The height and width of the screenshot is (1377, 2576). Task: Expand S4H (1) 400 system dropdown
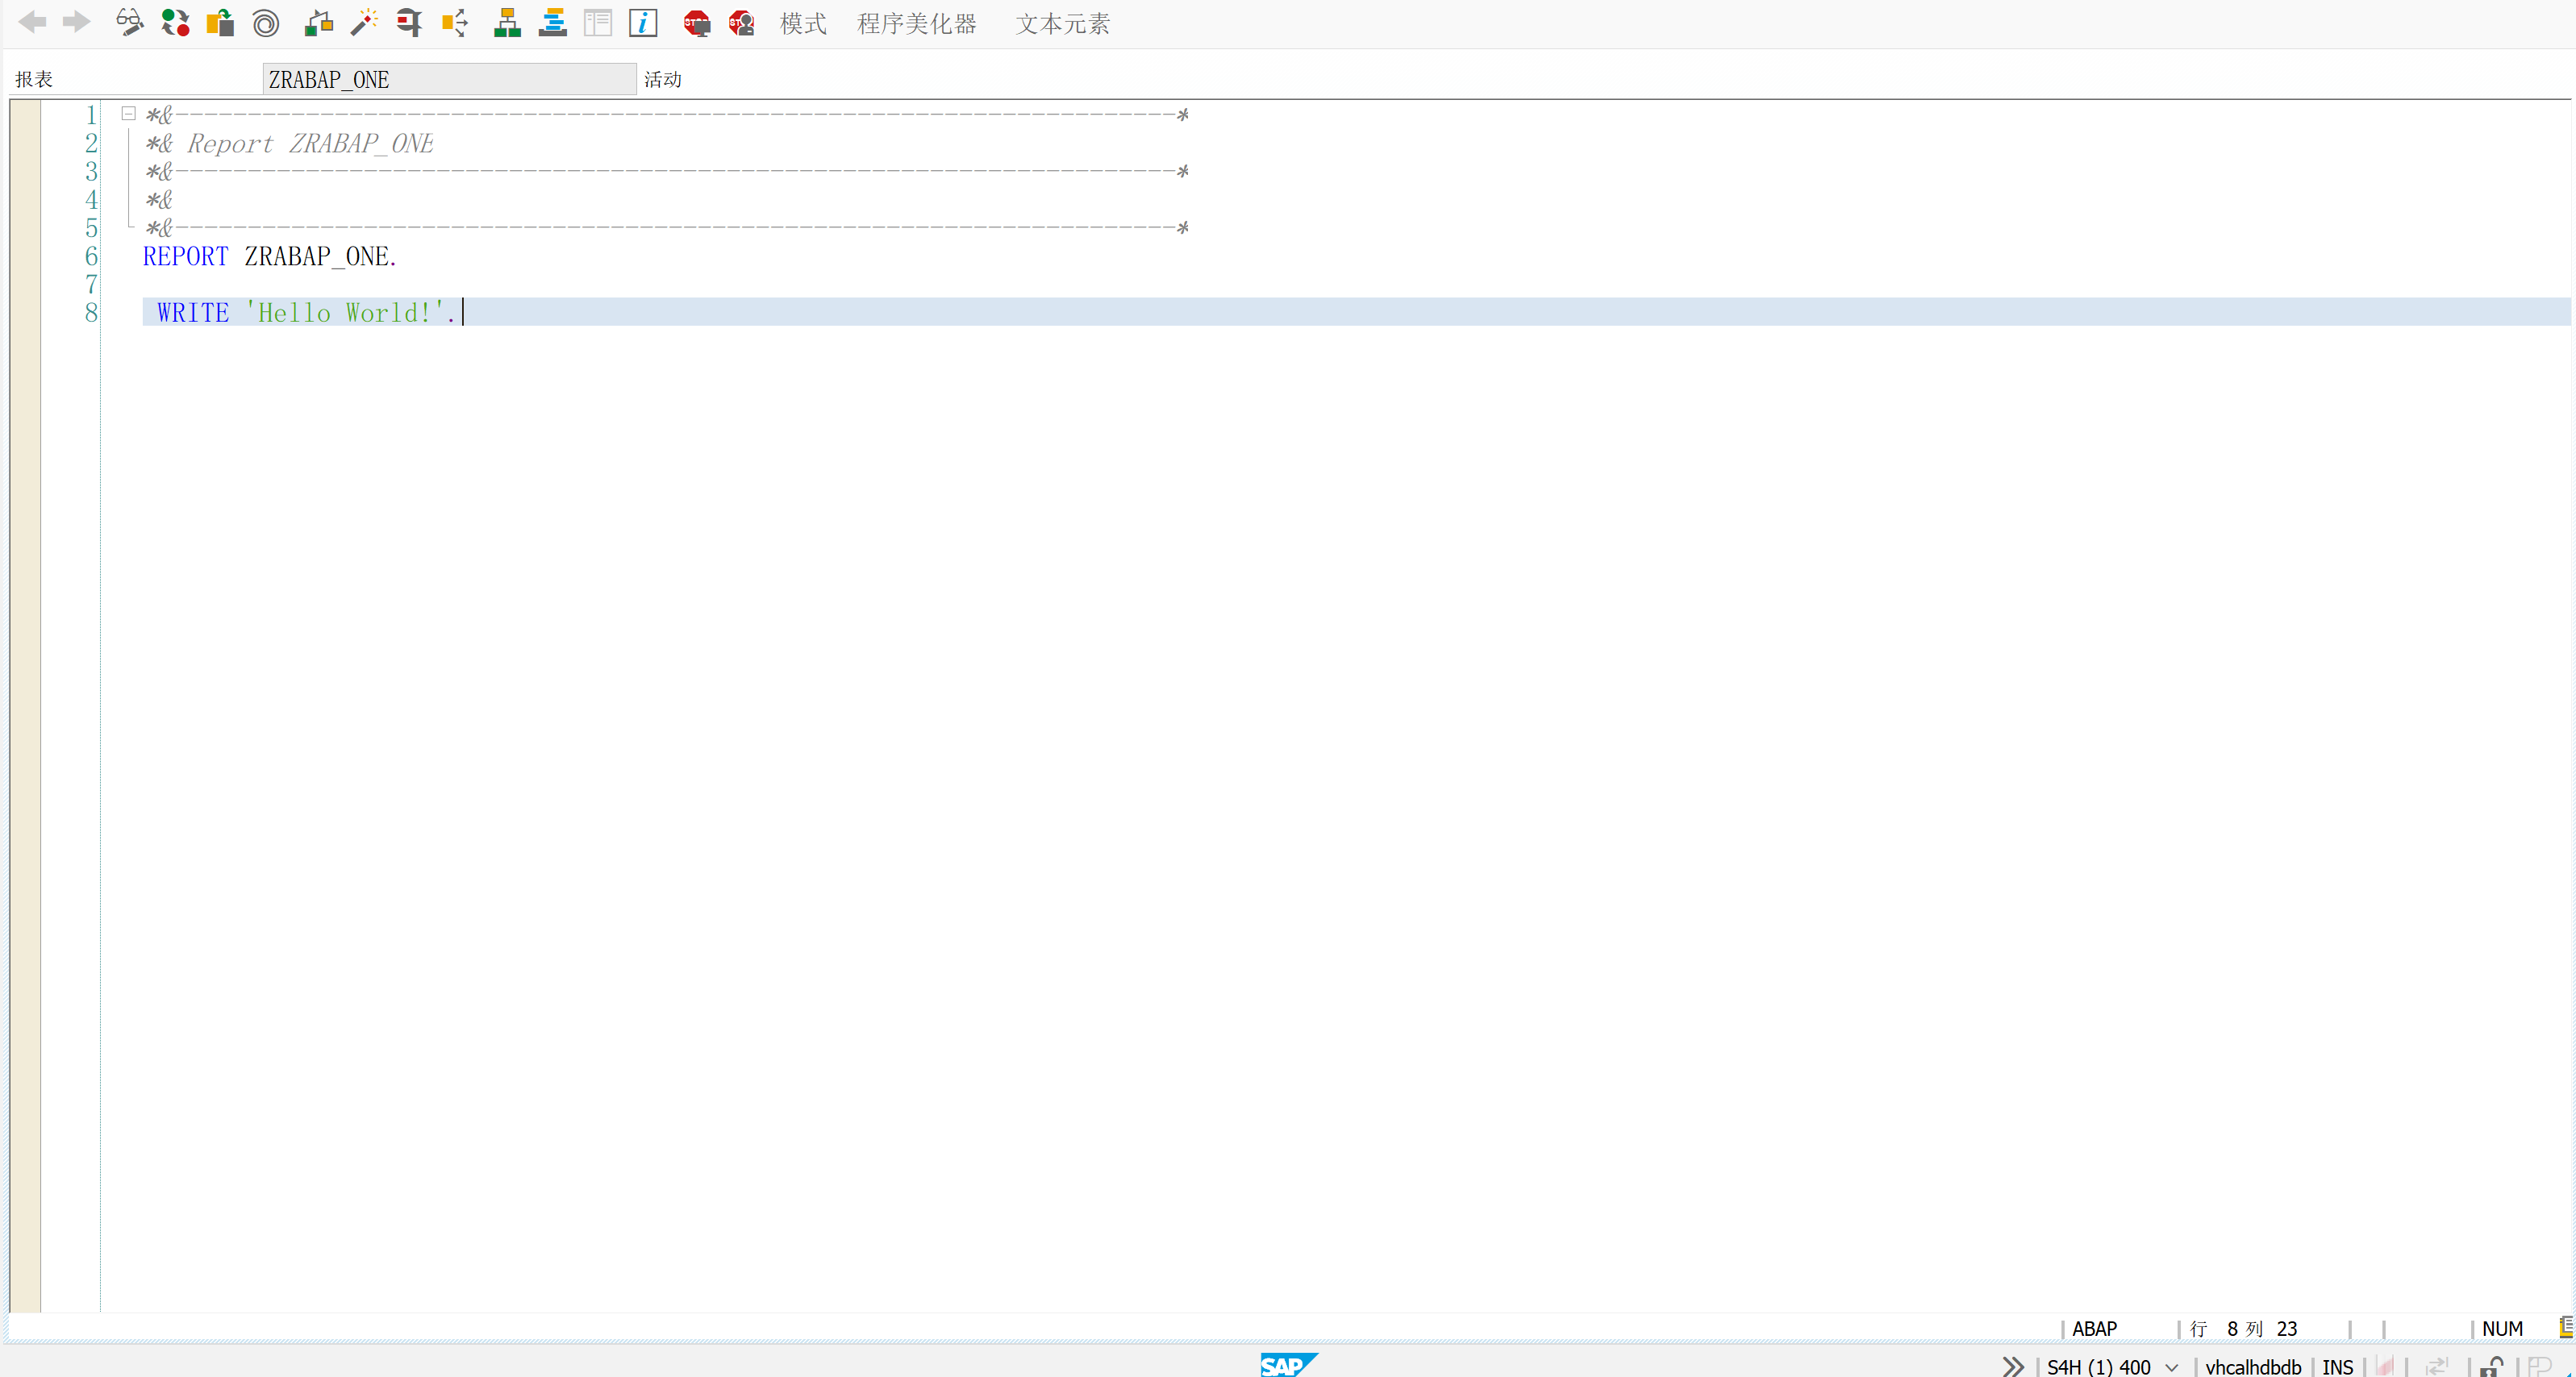pos(2172,1366)
